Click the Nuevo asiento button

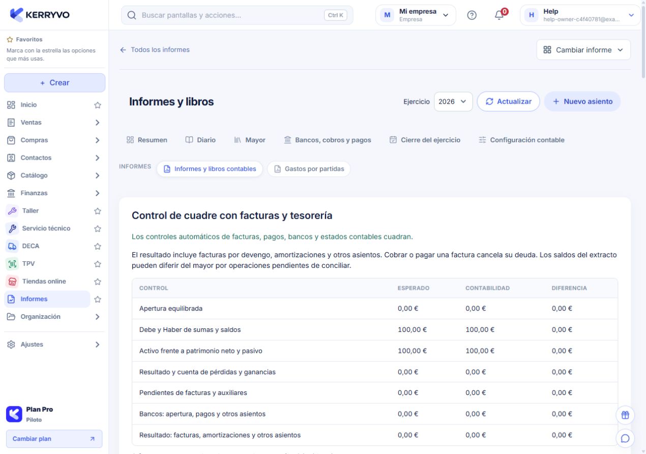[x=582, y=101]
